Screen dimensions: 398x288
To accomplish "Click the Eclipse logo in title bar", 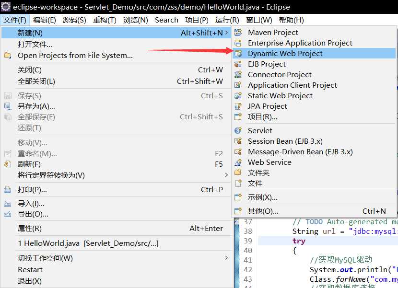I will coord(6,7).
